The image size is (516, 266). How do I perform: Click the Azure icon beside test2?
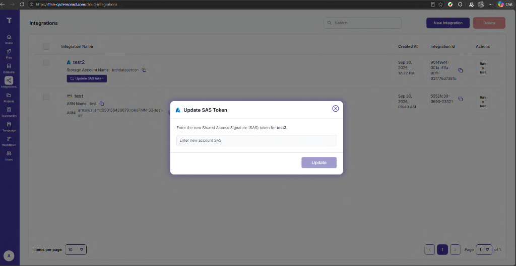69,62
